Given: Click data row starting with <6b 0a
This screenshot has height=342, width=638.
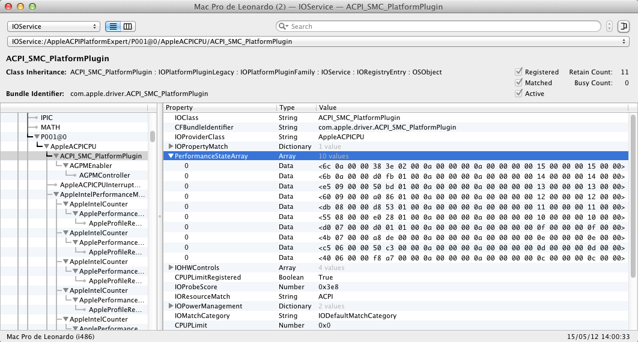Looking at the screenshot, I should pos(396,176).
